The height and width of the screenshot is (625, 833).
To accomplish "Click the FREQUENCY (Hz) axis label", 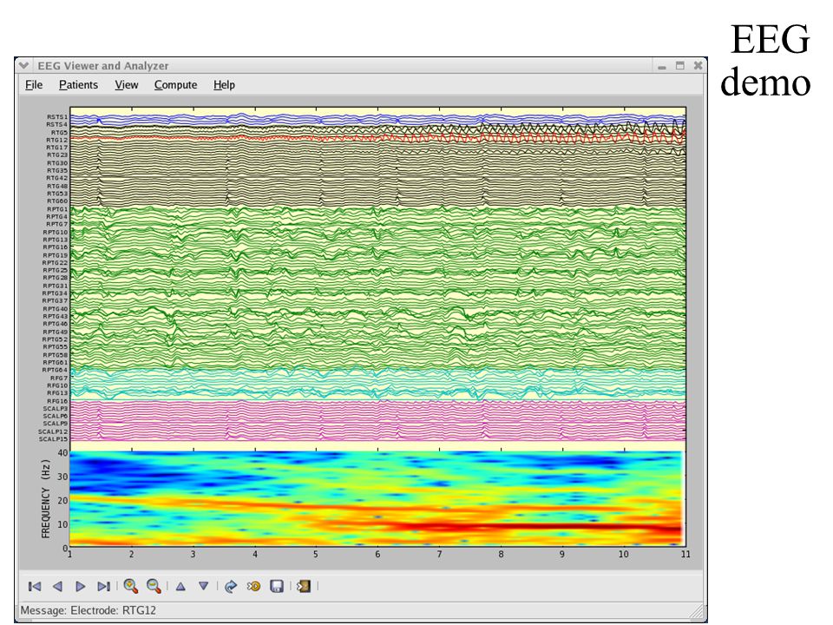I will click(x=45, y=500).
